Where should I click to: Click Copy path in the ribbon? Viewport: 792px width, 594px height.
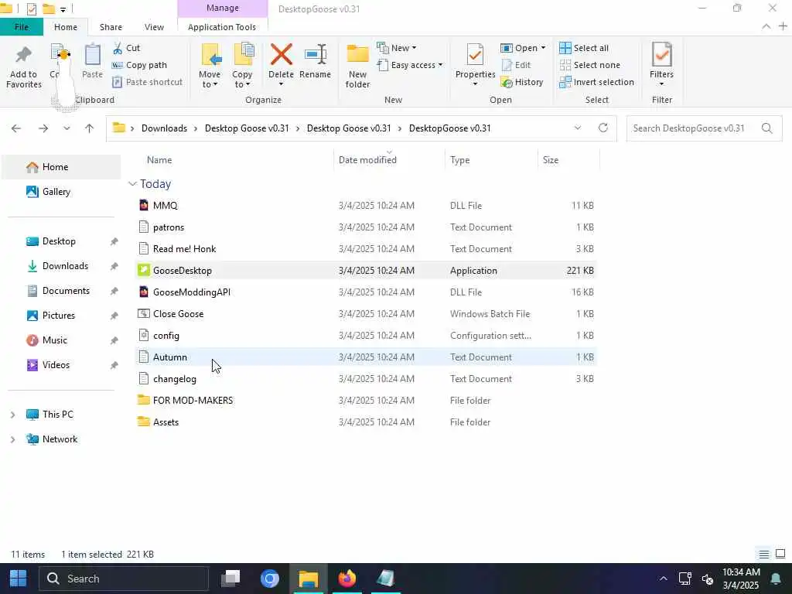point(139,65)
